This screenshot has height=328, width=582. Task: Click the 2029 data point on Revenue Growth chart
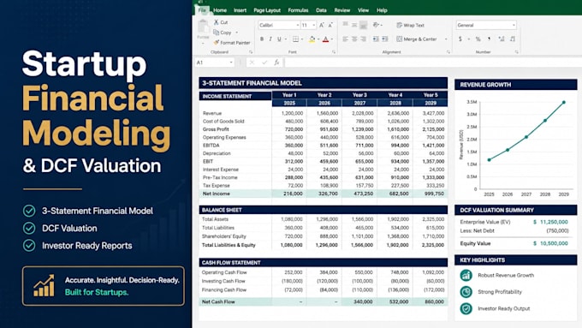(564, 102)
